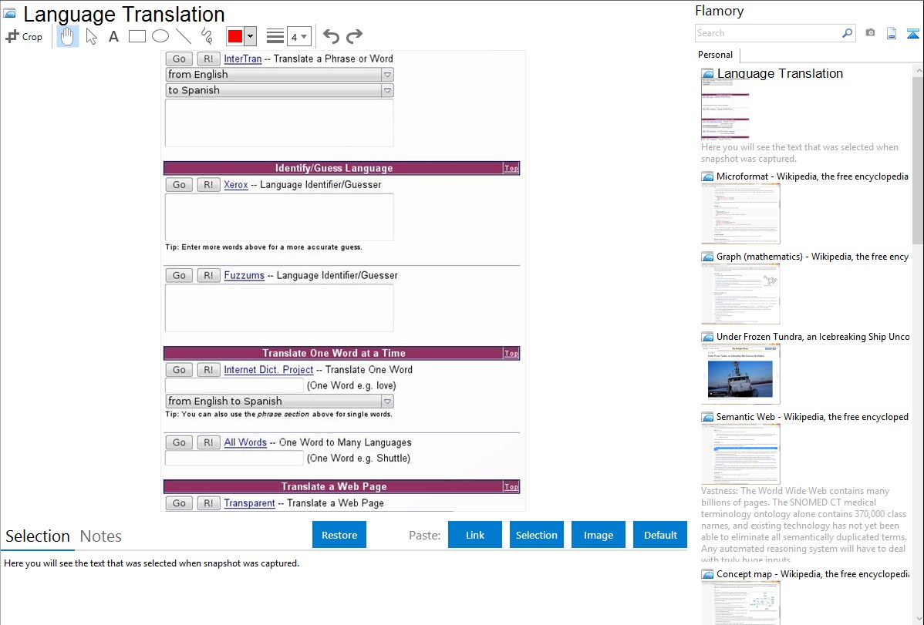Switch to the Notes tab
924x625 pixels.
[101, 536]
